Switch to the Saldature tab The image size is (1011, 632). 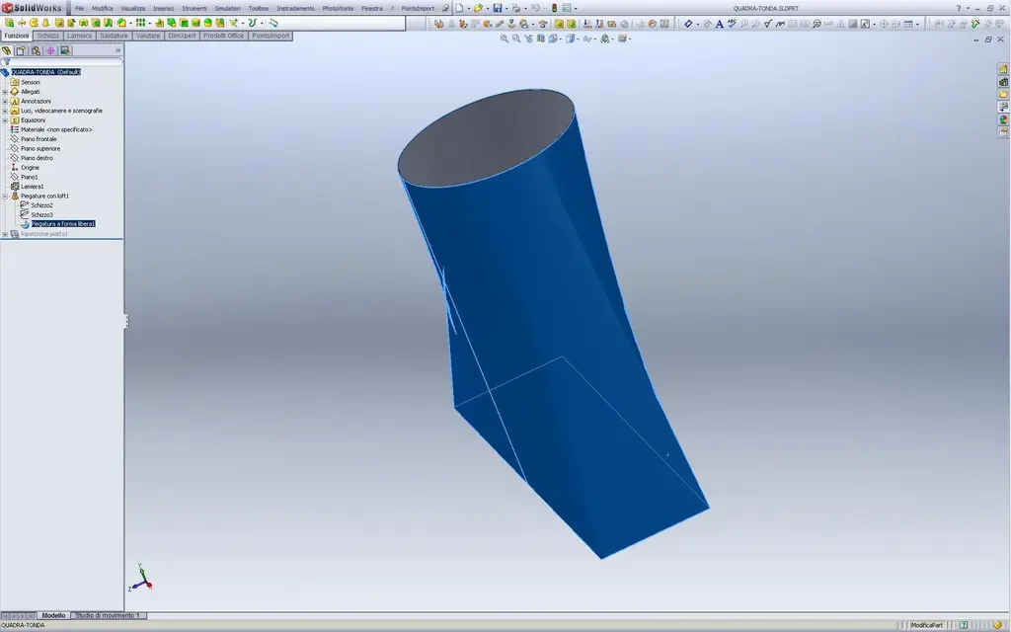coord(114,37)
